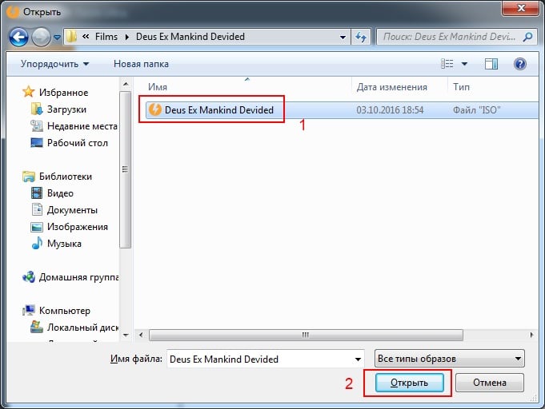Toggle the preview pane icon
The height and width of the screenshot is (409, 545).
click(x=491, y=63)
